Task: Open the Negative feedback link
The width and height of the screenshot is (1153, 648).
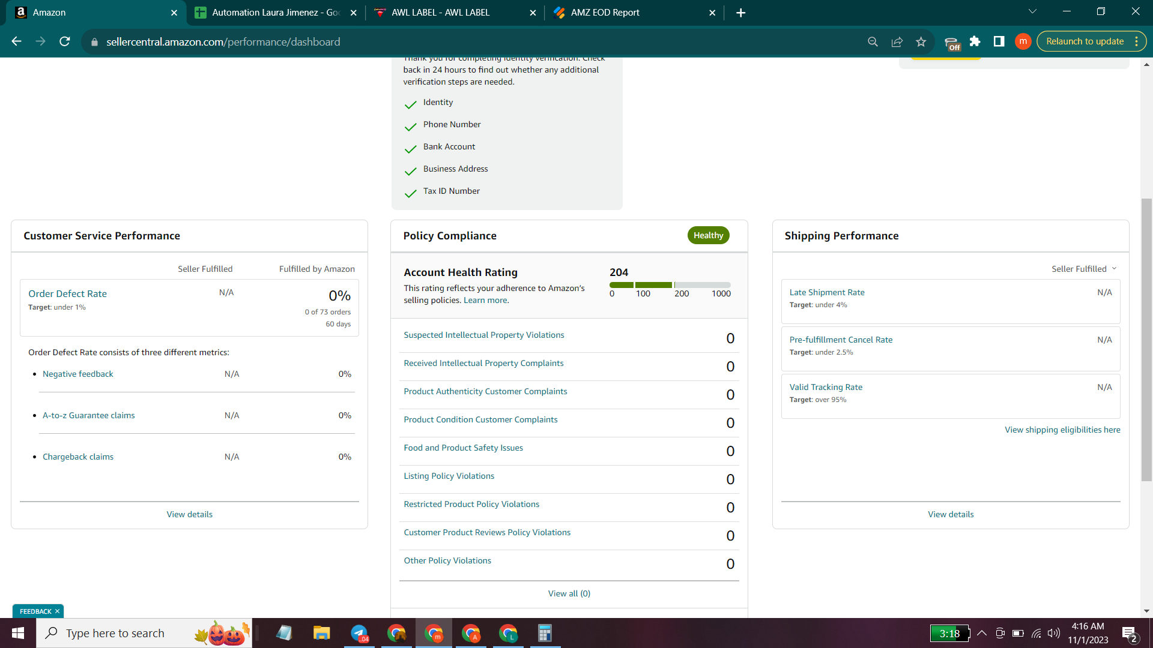Action: pos(78,374)
